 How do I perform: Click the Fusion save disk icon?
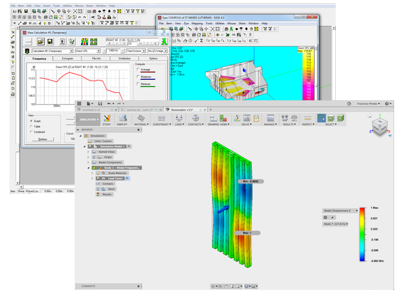[x=100, y=104]
